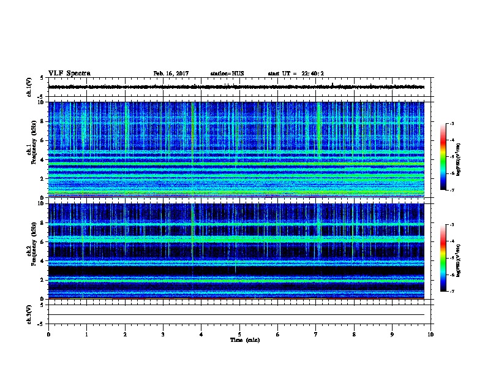The height and width of the screenshot is (375, 485).
Task: Click the "-3" label on ch.1 colorbar
Action: (x=451, y=123)
